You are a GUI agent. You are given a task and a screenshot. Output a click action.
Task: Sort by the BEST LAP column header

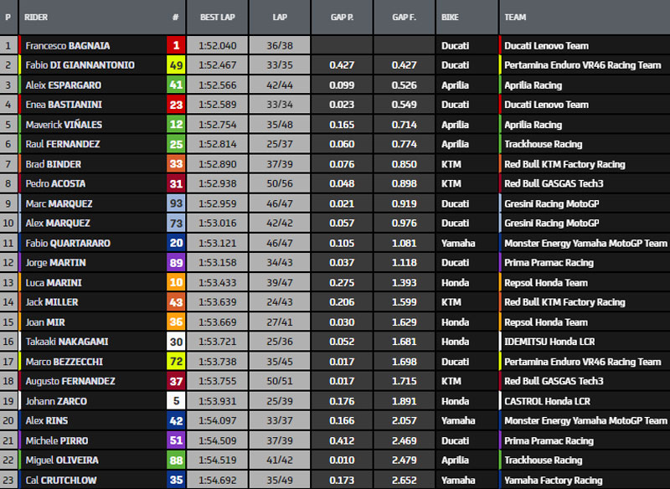[218, 17]
